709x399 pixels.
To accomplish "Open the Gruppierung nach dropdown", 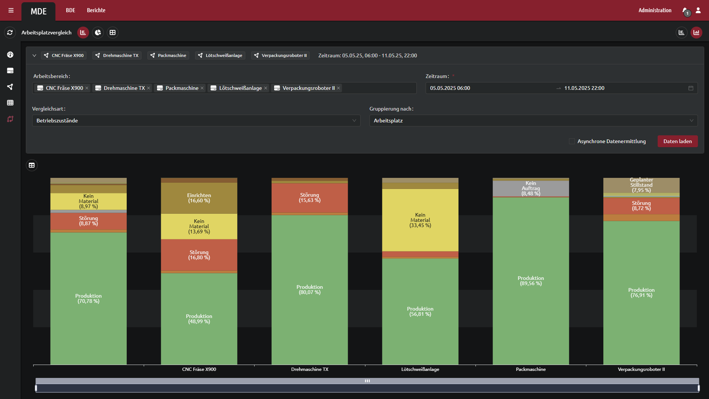I will click(534, 121).
